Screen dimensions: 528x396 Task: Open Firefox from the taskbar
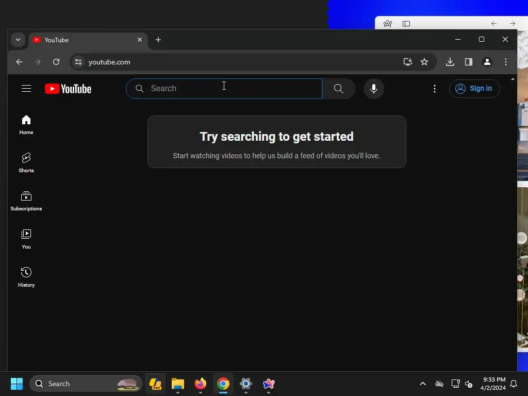point(201,384)
